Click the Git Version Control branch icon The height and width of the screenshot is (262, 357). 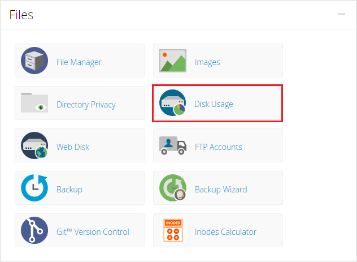(34, 231)
